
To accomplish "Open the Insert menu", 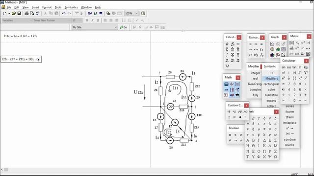I will 35,7.
